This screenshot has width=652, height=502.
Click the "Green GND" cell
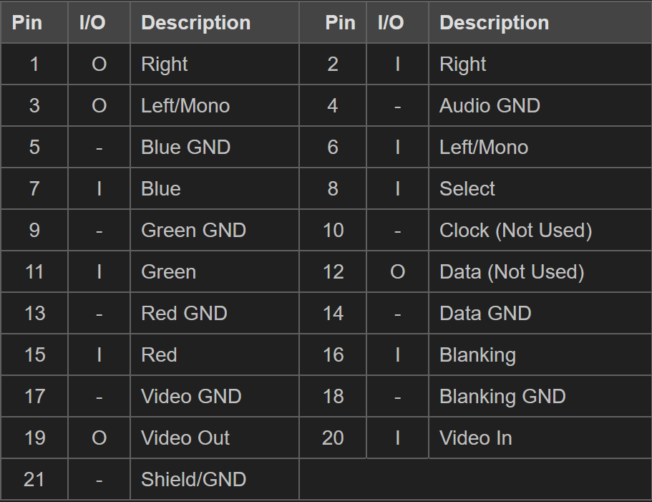(193, 231)
